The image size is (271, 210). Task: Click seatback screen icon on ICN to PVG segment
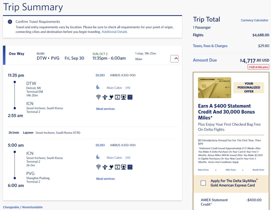coord(130,167)
